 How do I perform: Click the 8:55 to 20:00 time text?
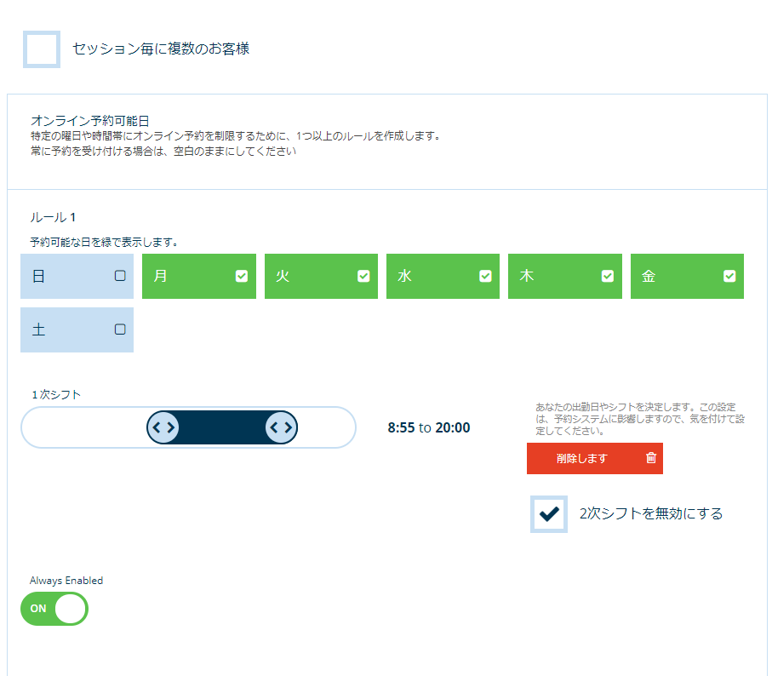click(x=429, y=427)
